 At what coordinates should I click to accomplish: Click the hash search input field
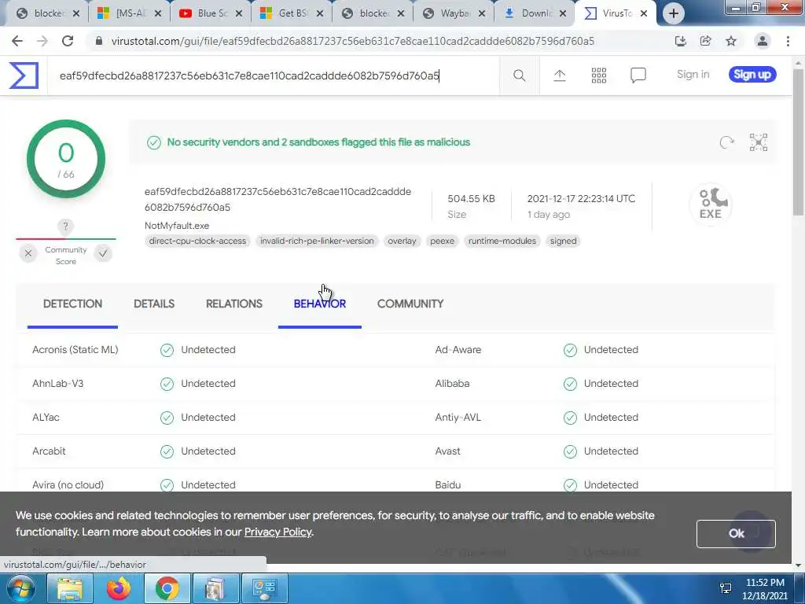tap(273, 76)
